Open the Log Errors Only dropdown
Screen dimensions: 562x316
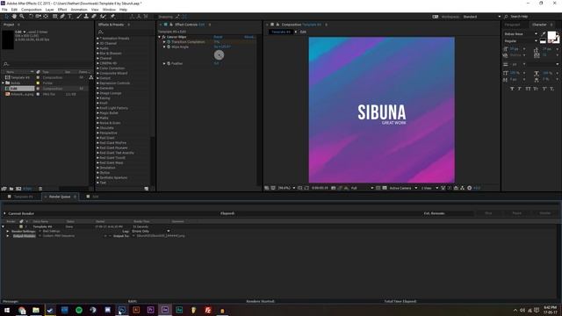[151, 231]
